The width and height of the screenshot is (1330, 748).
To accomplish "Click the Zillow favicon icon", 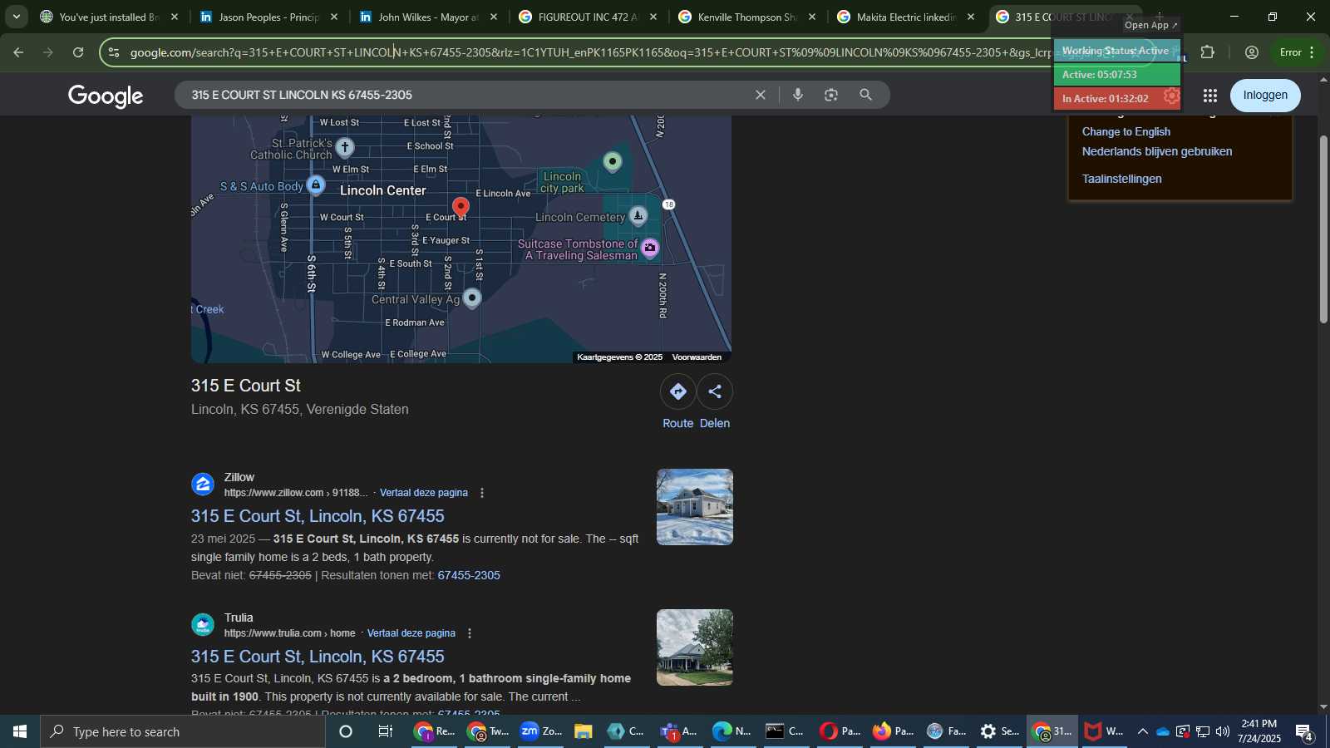I will [x=203, y=484].
